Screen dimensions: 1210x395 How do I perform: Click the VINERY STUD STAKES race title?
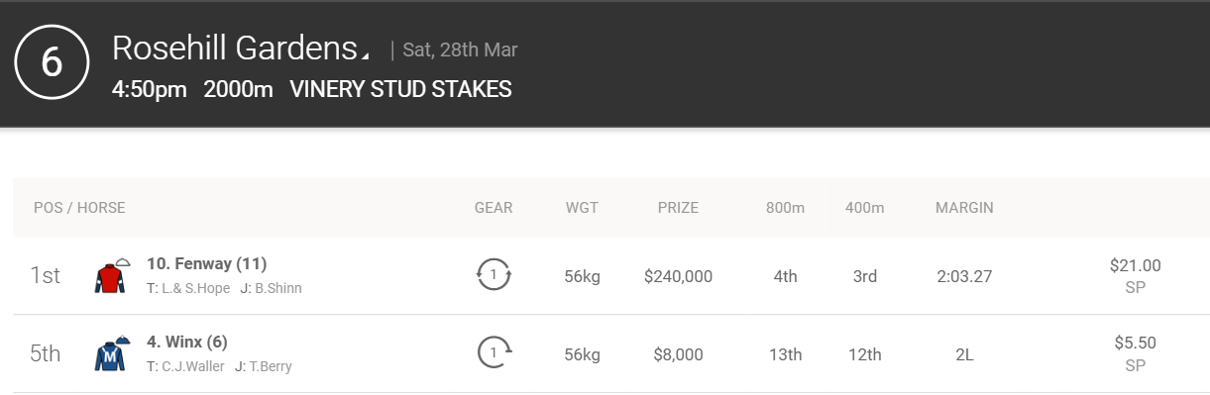tap(400, 89)
